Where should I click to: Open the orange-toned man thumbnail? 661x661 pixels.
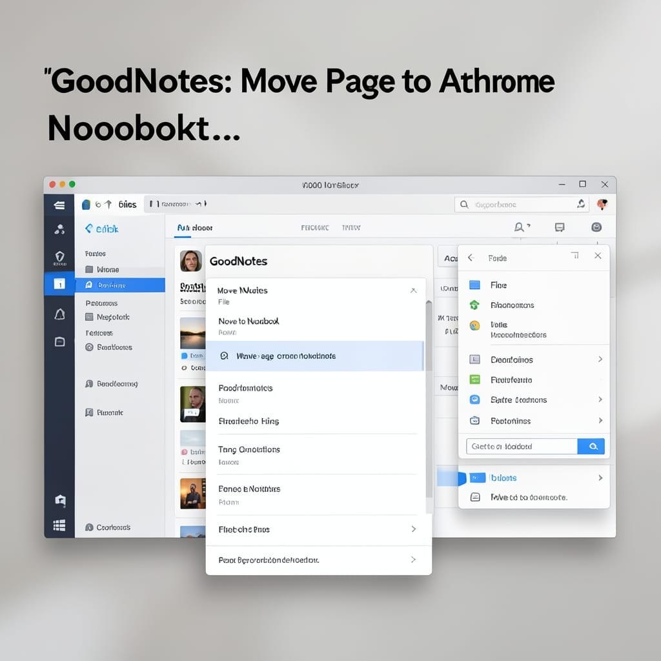pyautogui.click(x=192, y=494)
